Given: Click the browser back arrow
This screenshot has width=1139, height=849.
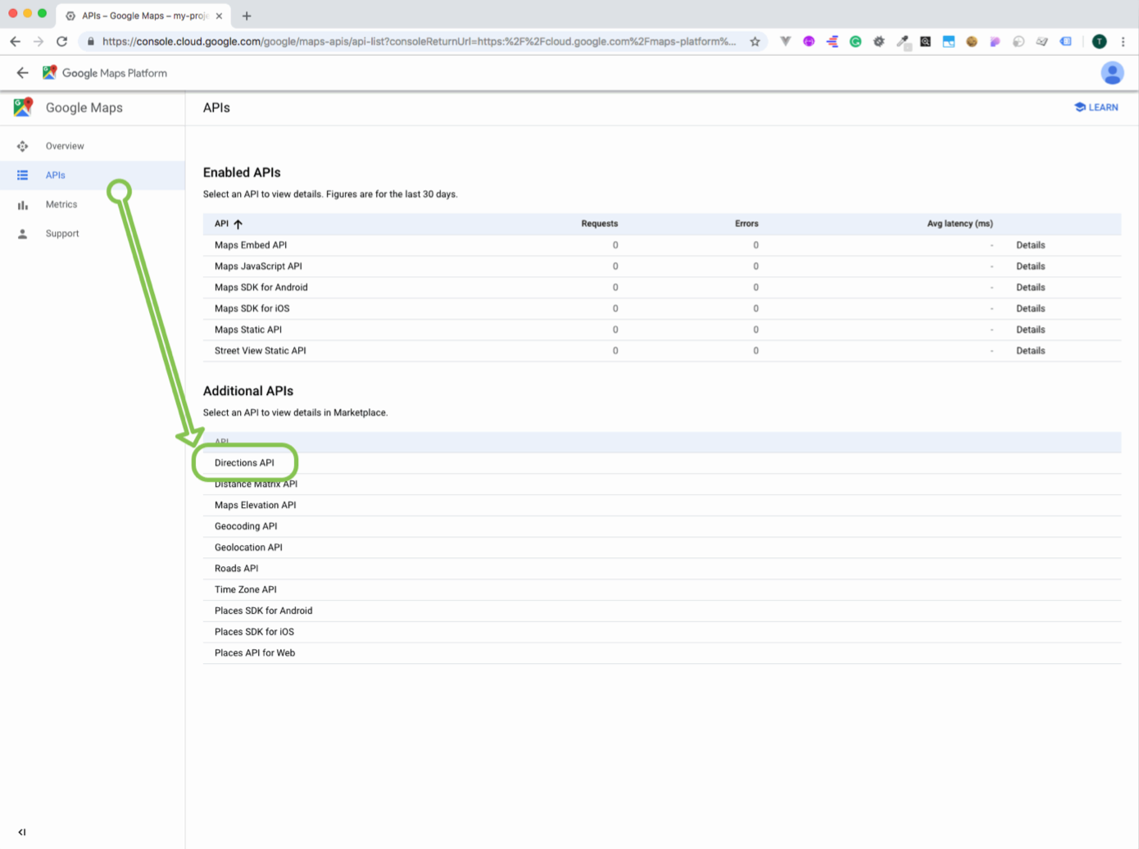Looking at the screenshot, I should click(15, 41).
